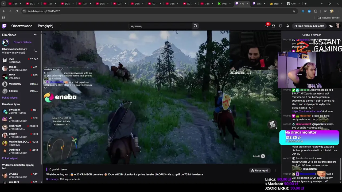Open the user profile avatar menu
This screenshot has height=192, width=342.
click(x=338, y=26)
